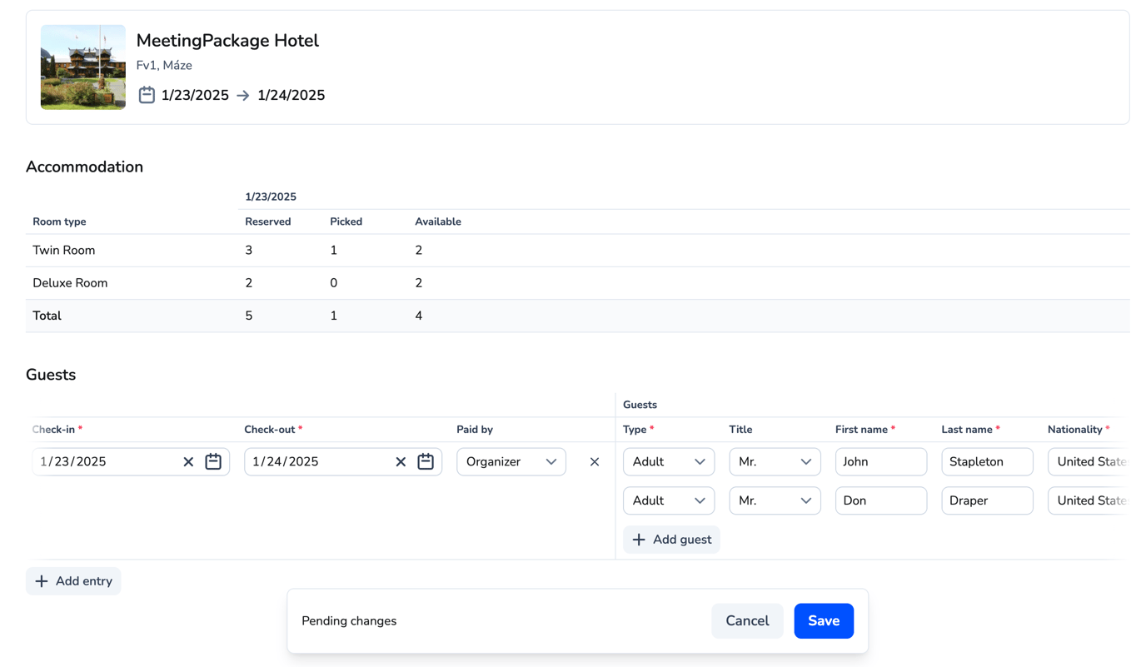Click the MeetingPackage Hotel thumbnail image

click(83, 67)
